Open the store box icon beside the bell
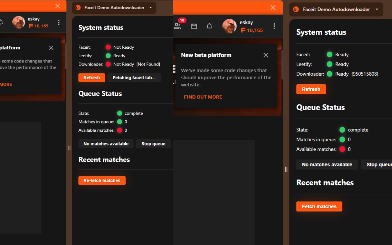This screenshot has width=392, height=245. [194, 26]
